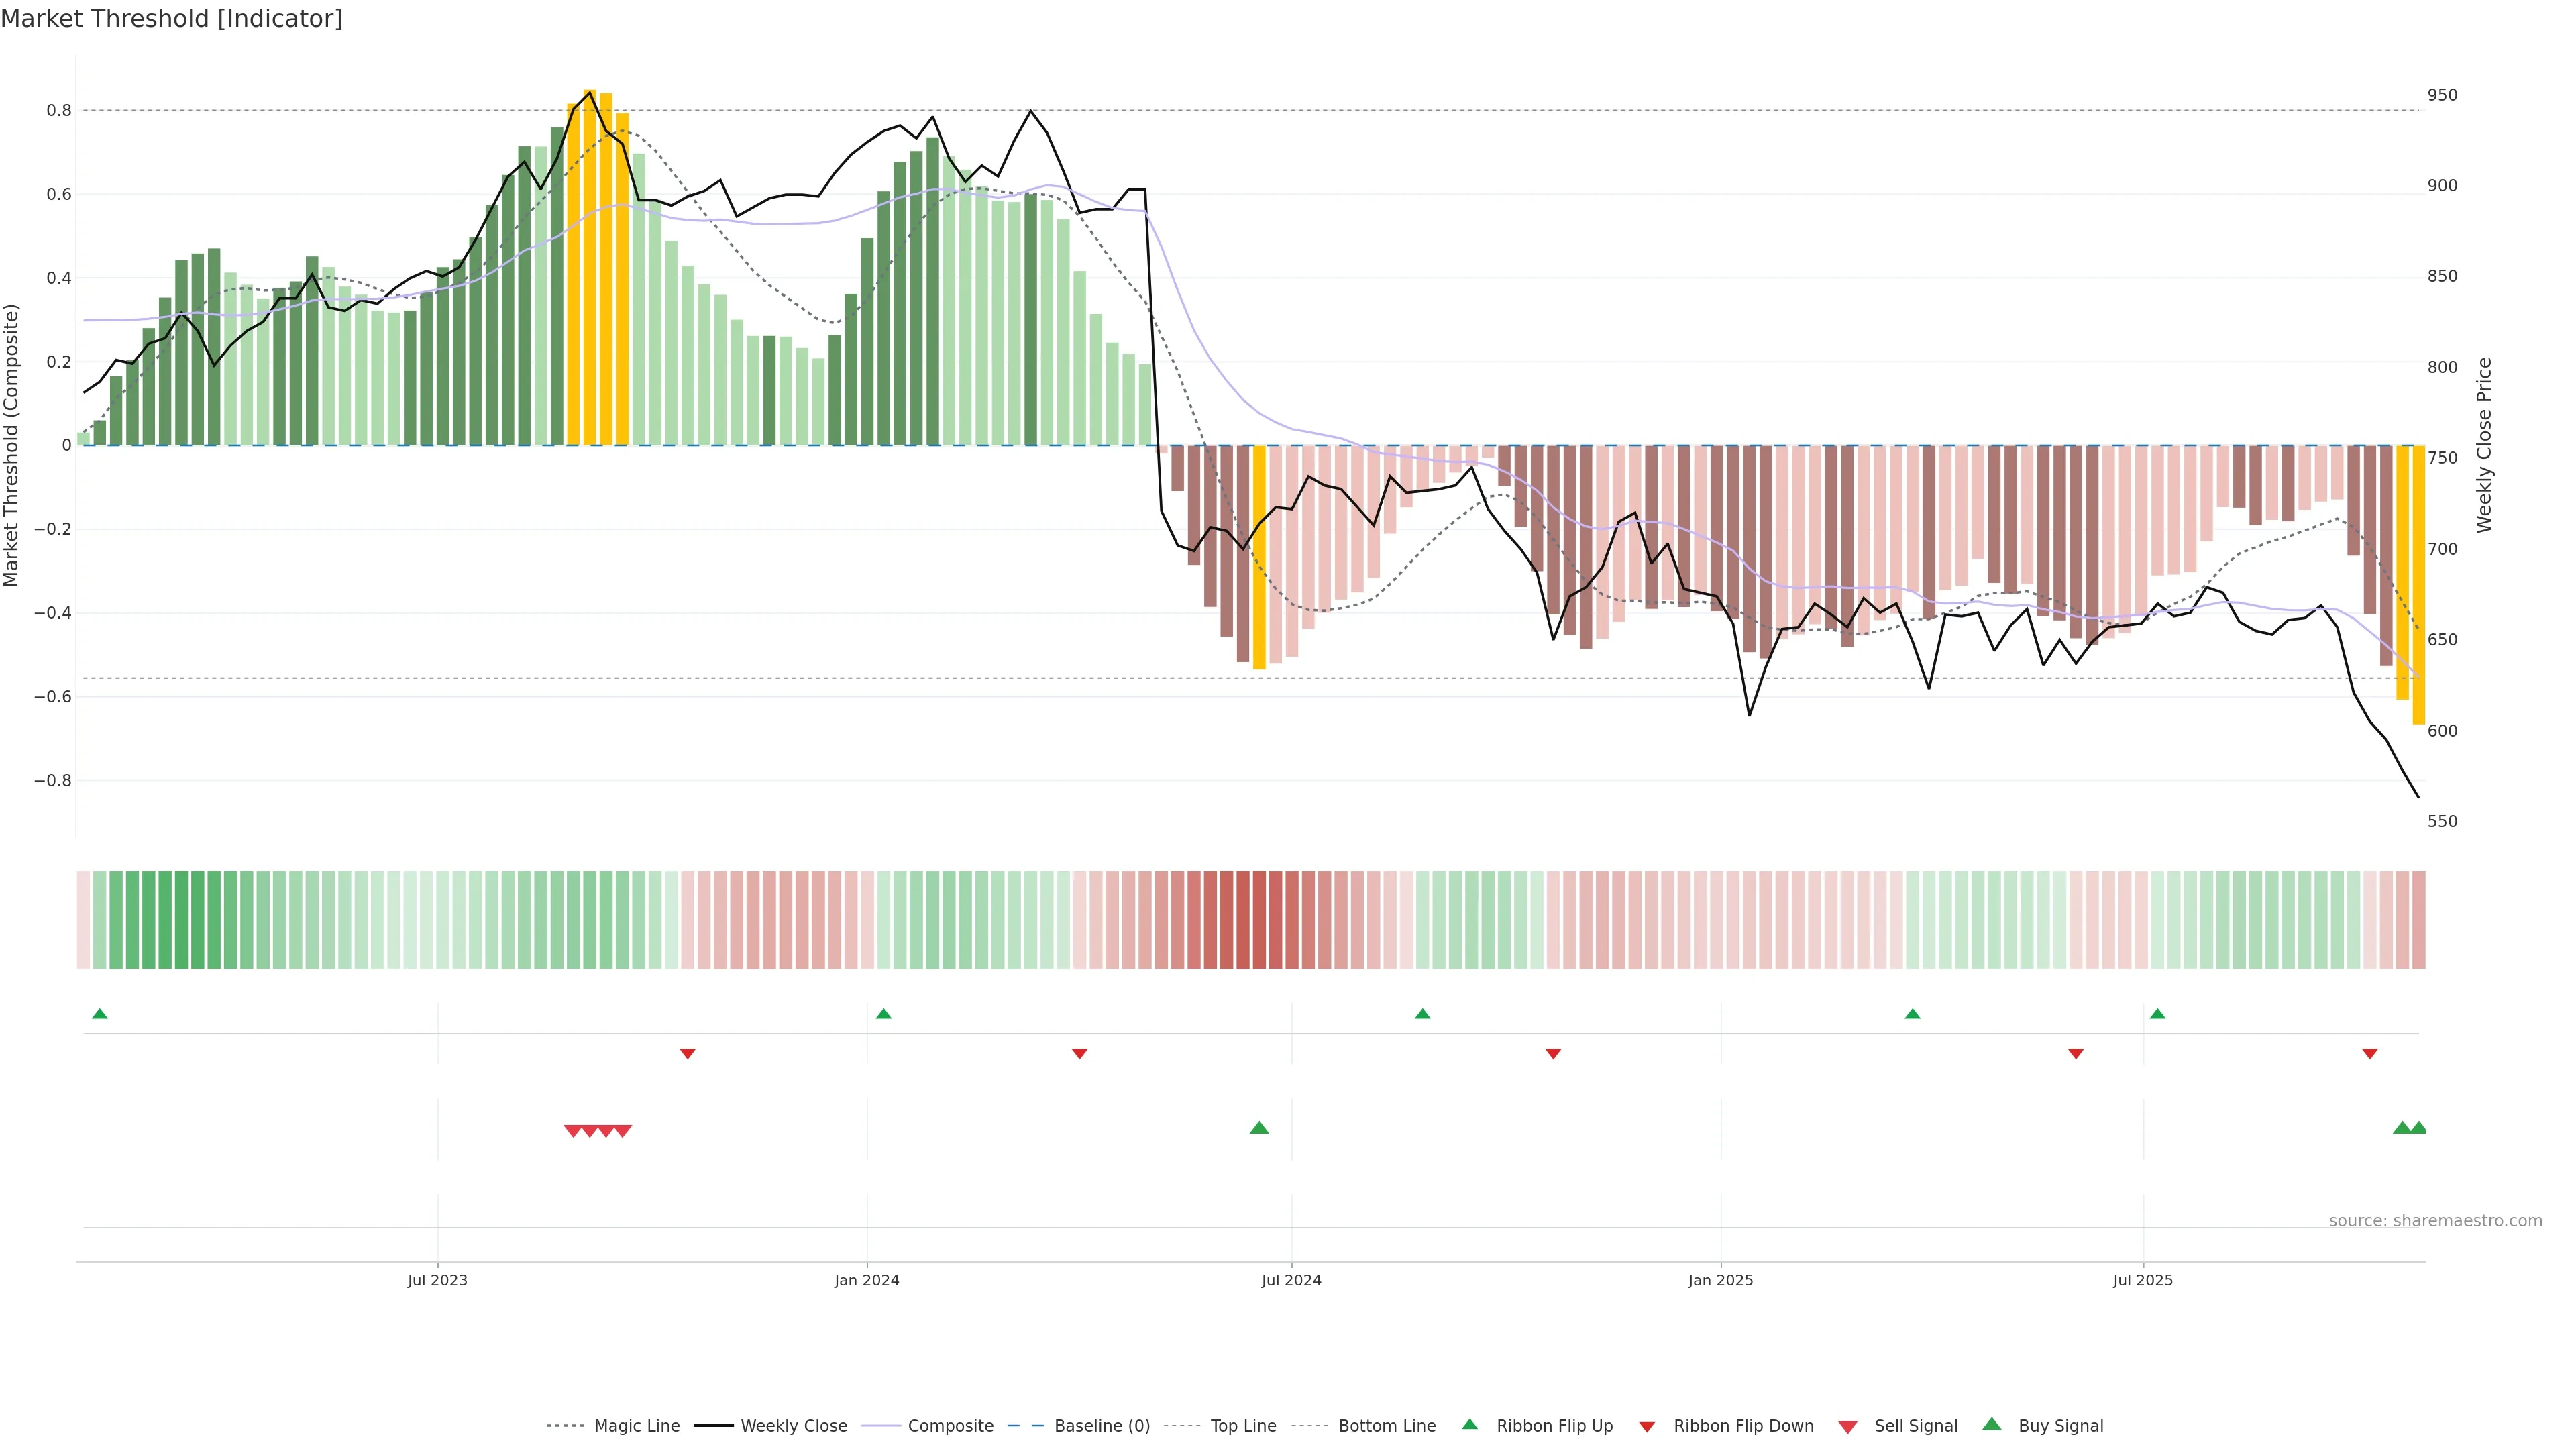Click the Ribbon Flip Down marker after Jul 2023
The image size is (2576, 1449).
[687, 1054]
